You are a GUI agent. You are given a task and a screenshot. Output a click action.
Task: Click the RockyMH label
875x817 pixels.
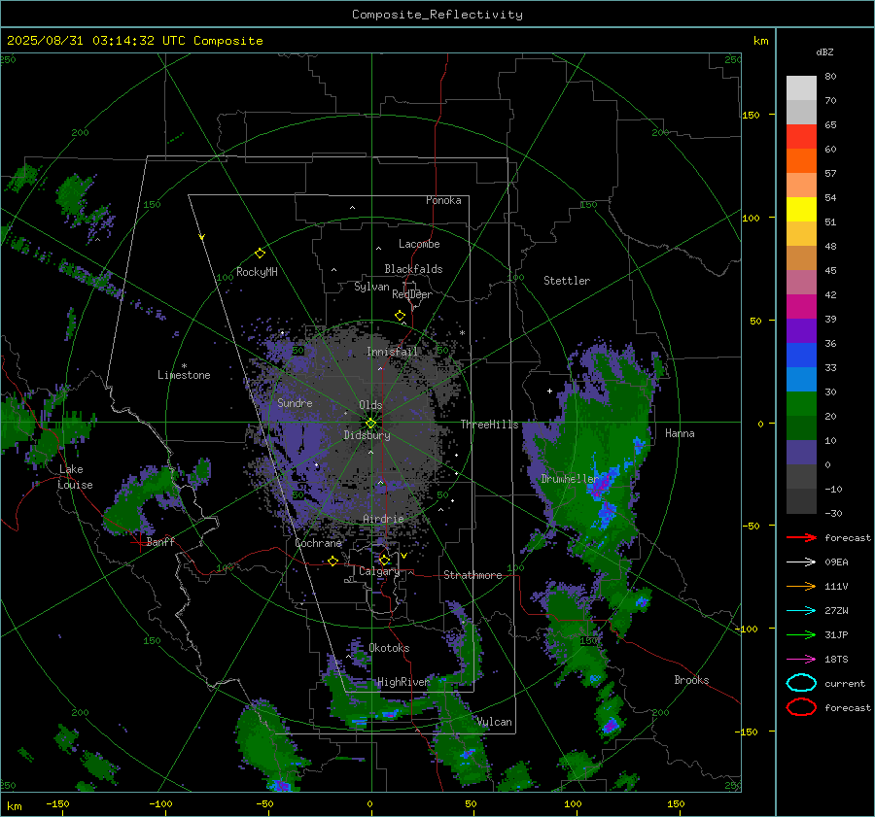point(257,272)
